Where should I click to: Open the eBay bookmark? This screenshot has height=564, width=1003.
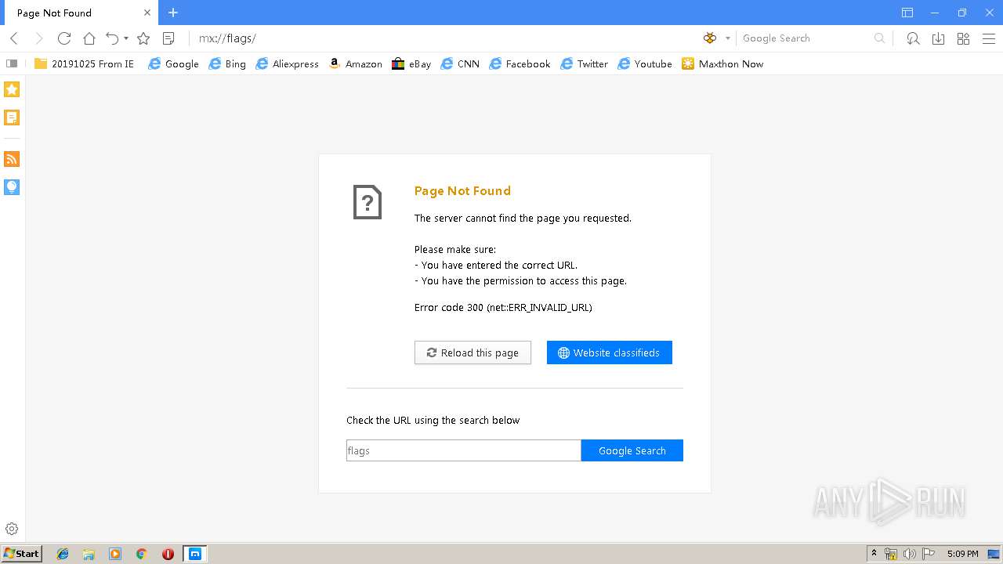[411, 64]
